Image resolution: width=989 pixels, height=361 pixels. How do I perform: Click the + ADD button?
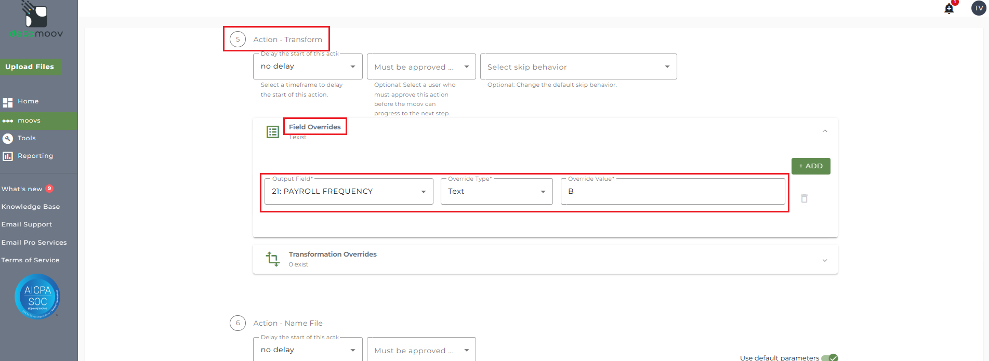point(810,166)
